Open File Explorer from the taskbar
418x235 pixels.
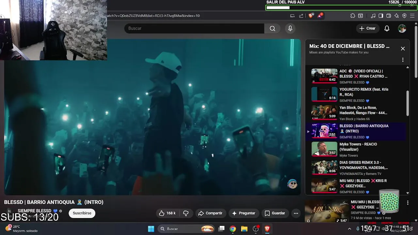[x=244, y=229]
